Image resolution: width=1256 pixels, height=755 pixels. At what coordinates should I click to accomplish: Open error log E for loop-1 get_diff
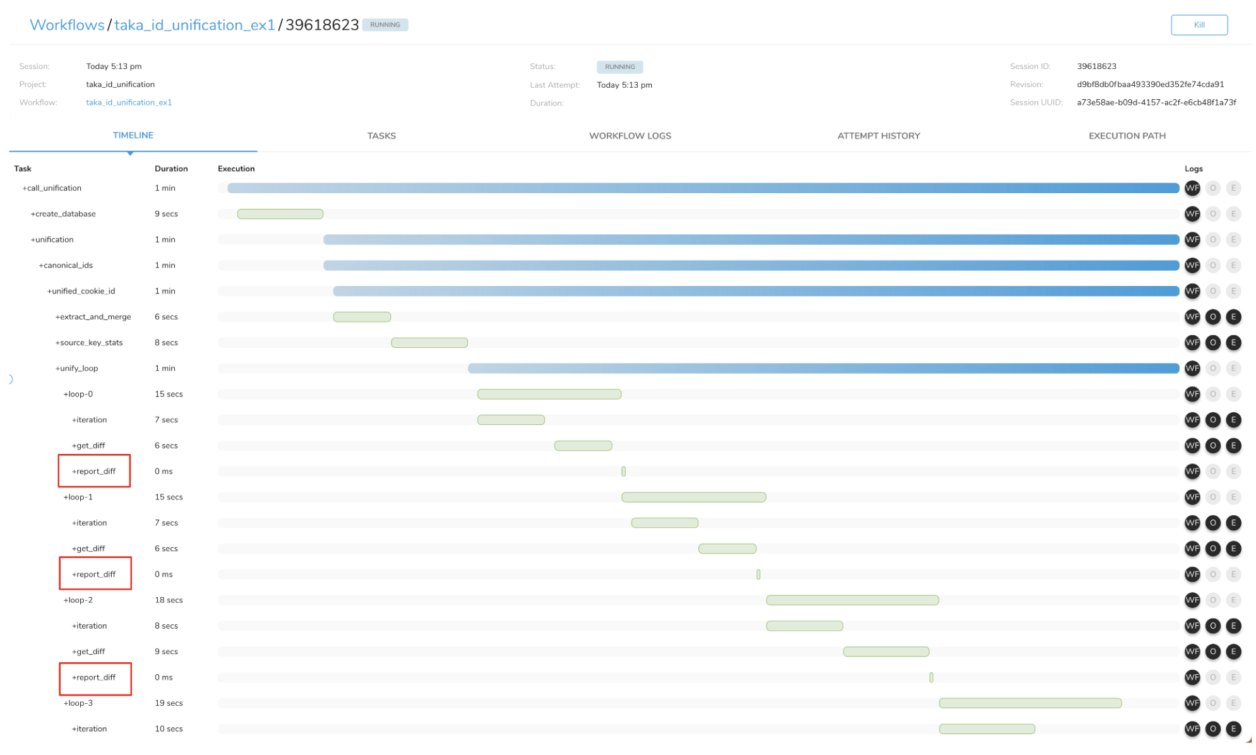click(1233, 549)
